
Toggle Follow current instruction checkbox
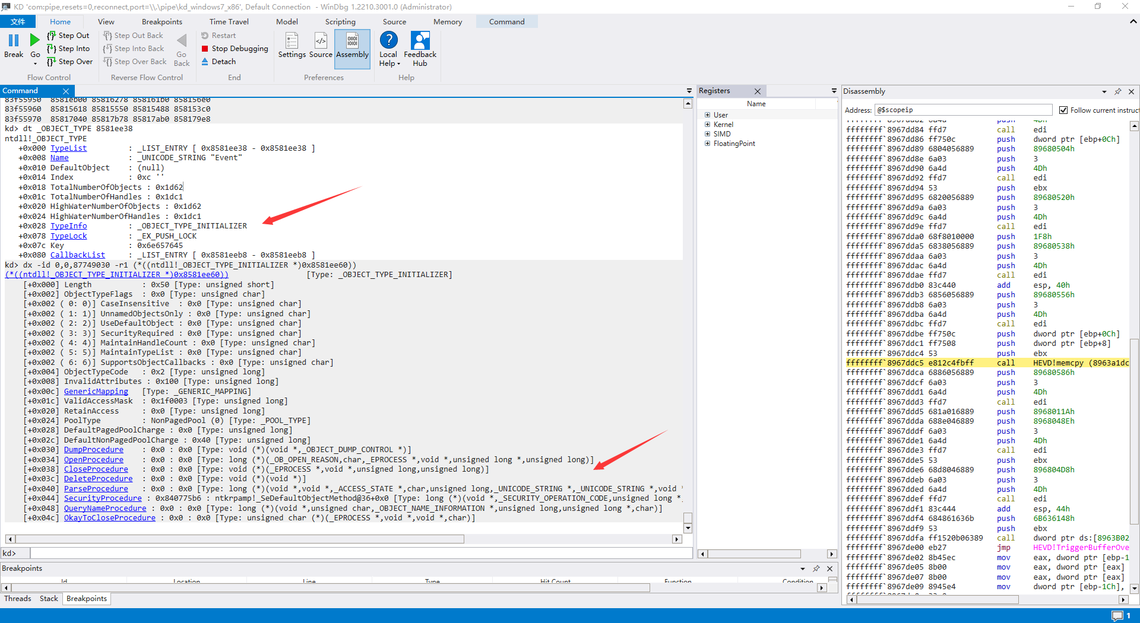coord(1063,110)
